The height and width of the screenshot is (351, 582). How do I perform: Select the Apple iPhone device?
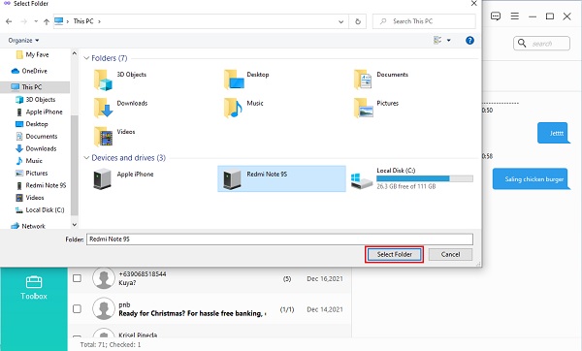click(x=123, y=178)
